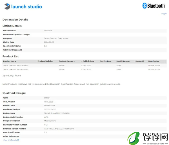Click the launch studio logo icon
This screenshot has height=145, width=169.
click(x=7, y=6)
